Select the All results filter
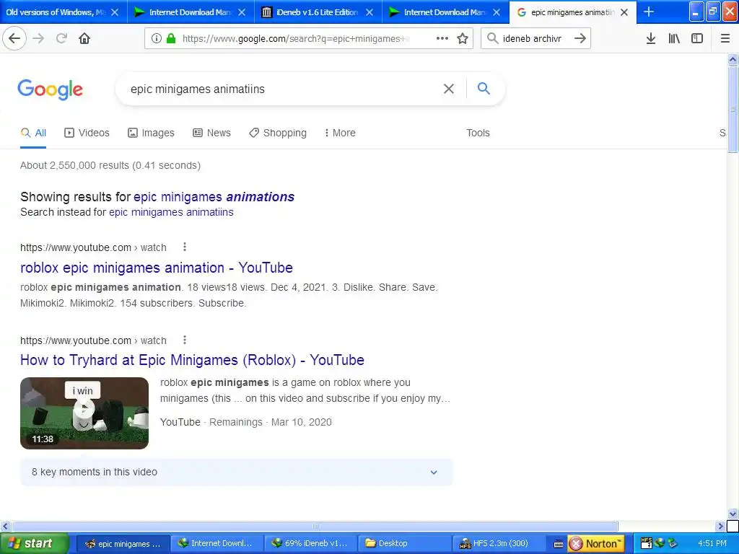This screenshot has width=739, height=554. pyautogui.click(x=33, y=133)
